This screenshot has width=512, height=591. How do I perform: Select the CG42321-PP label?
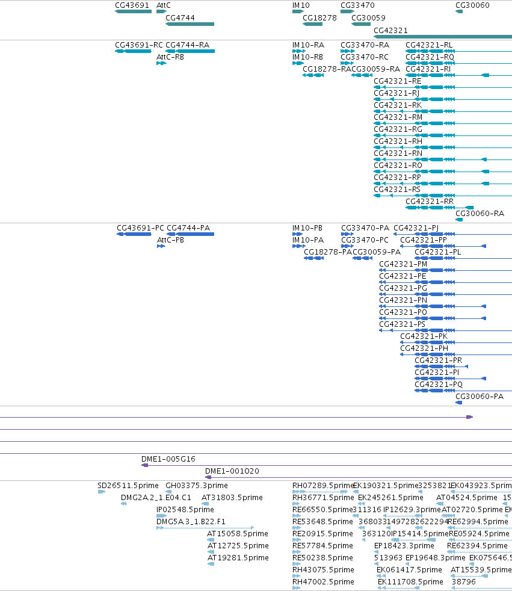424,240
